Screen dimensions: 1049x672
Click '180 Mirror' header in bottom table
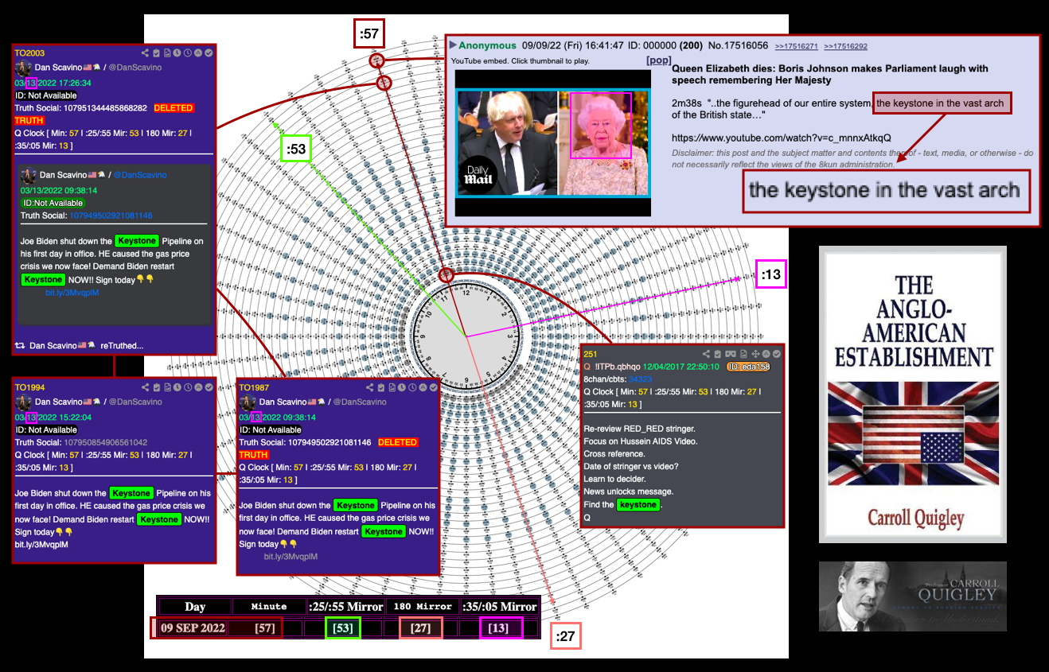(x=422, y=607)
